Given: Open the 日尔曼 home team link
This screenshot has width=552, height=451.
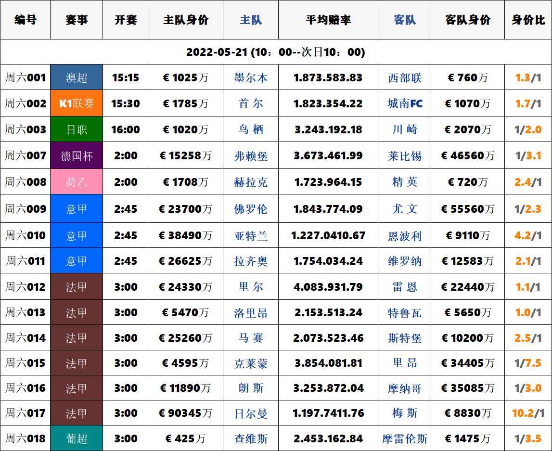Looking at the screenshot, I should (251, 413).
